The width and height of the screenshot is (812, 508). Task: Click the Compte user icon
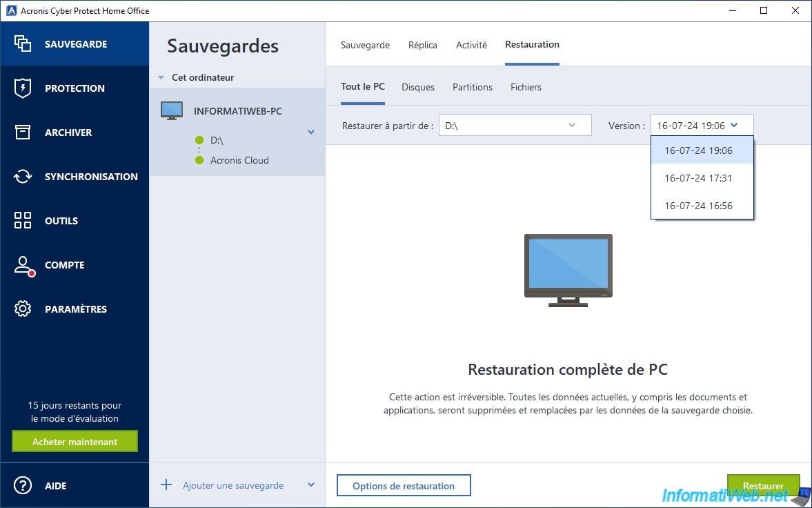click(24, 266)
